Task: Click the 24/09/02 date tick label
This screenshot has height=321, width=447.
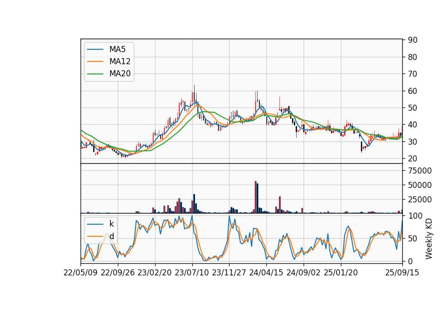Action: pyautogui.click(x=303, y=273)
